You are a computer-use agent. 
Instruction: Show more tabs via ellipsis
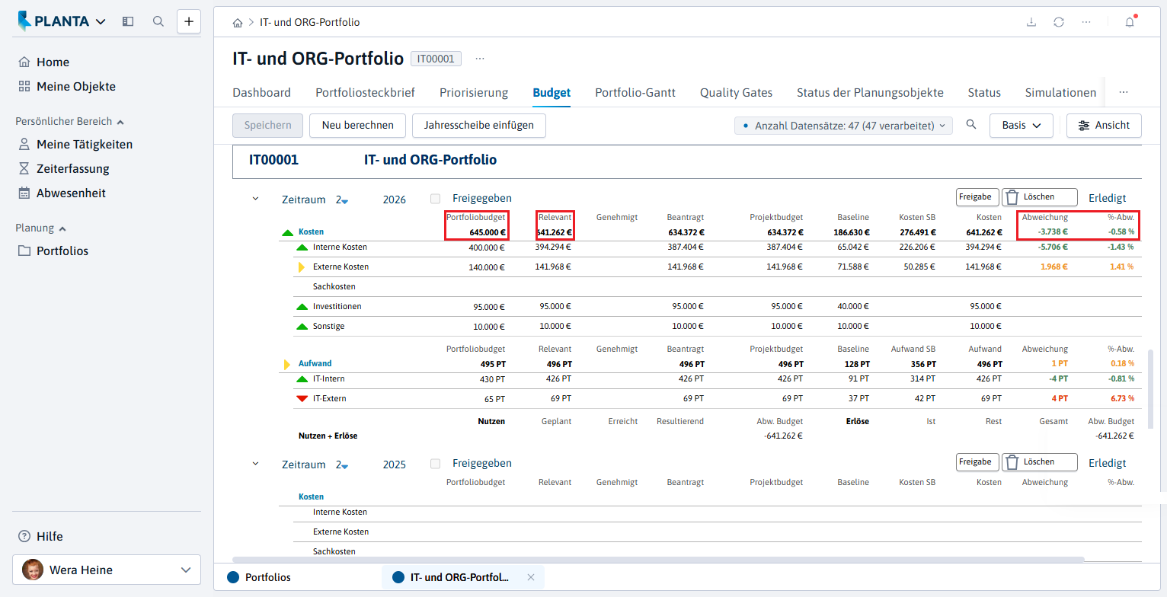[x=1124, y=92]
